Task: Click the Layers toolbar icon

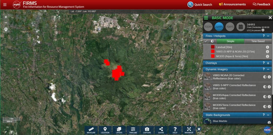Action: pyautogui.click(x=119, y=130)
